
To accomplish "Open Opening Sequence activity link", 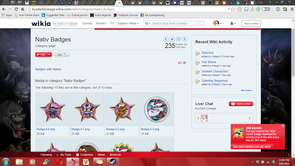I will (214, 81).
